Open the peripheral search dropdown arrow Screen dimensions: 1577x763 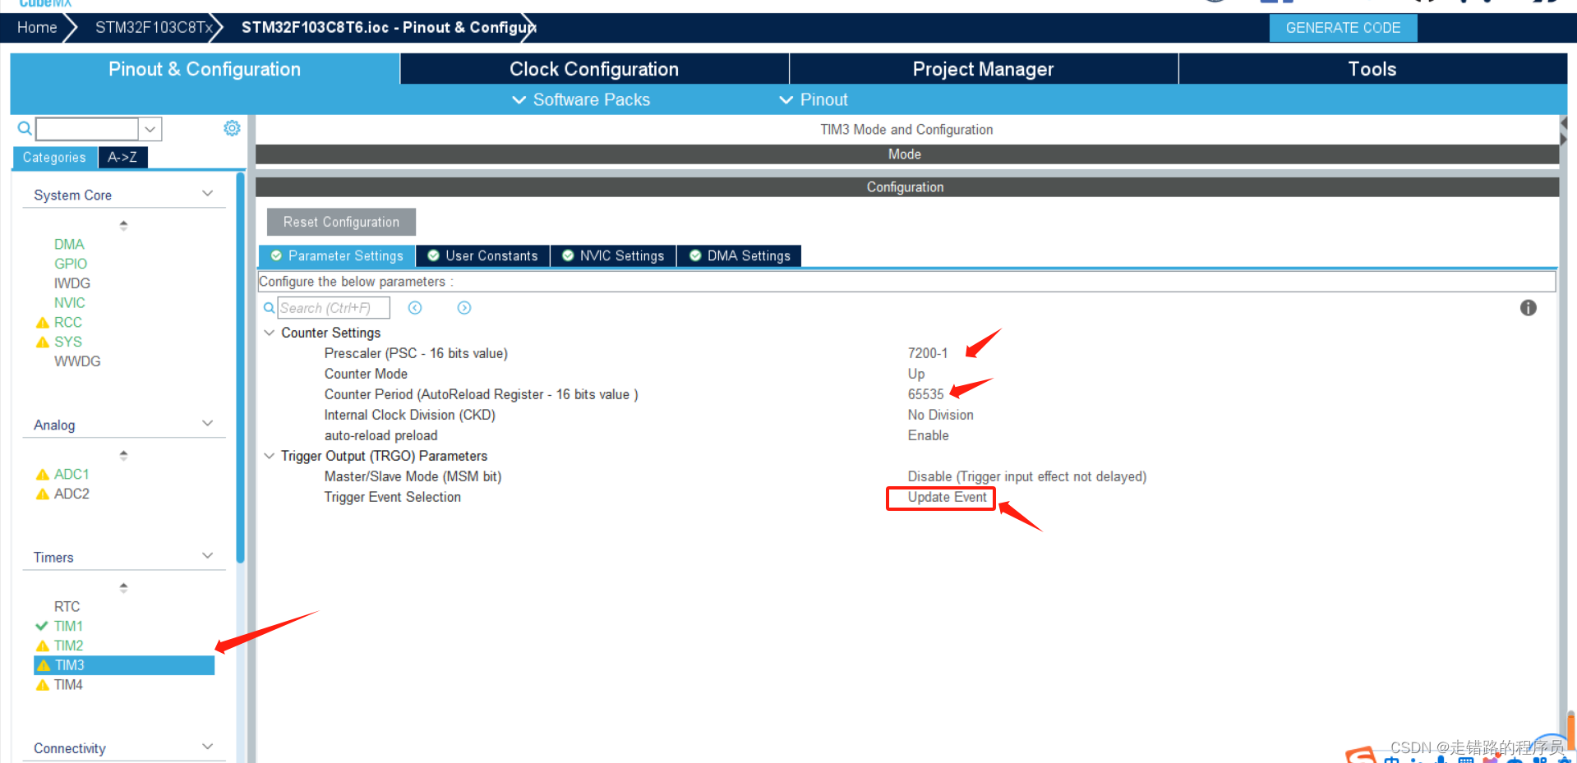click(150, 129)
